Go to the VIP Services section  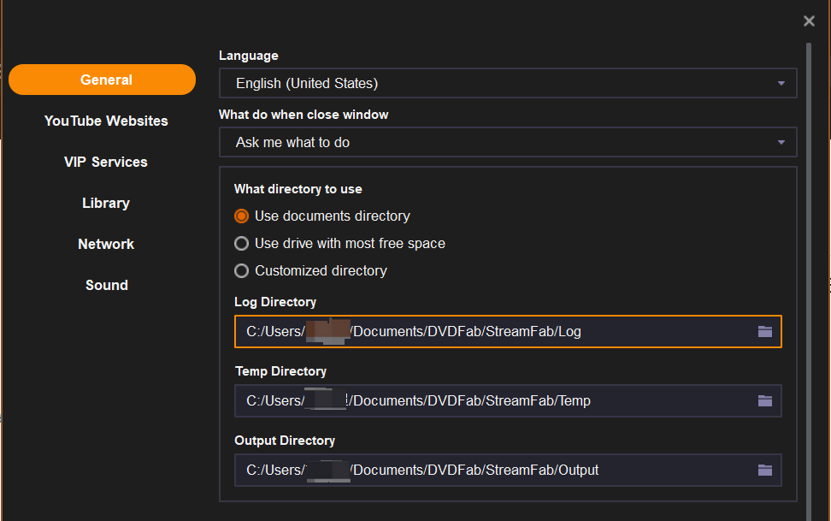[x=106, y=162]
